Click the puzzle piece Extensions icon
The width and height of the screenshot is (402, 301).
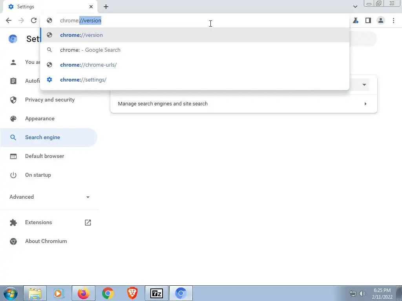pos(13,223)
